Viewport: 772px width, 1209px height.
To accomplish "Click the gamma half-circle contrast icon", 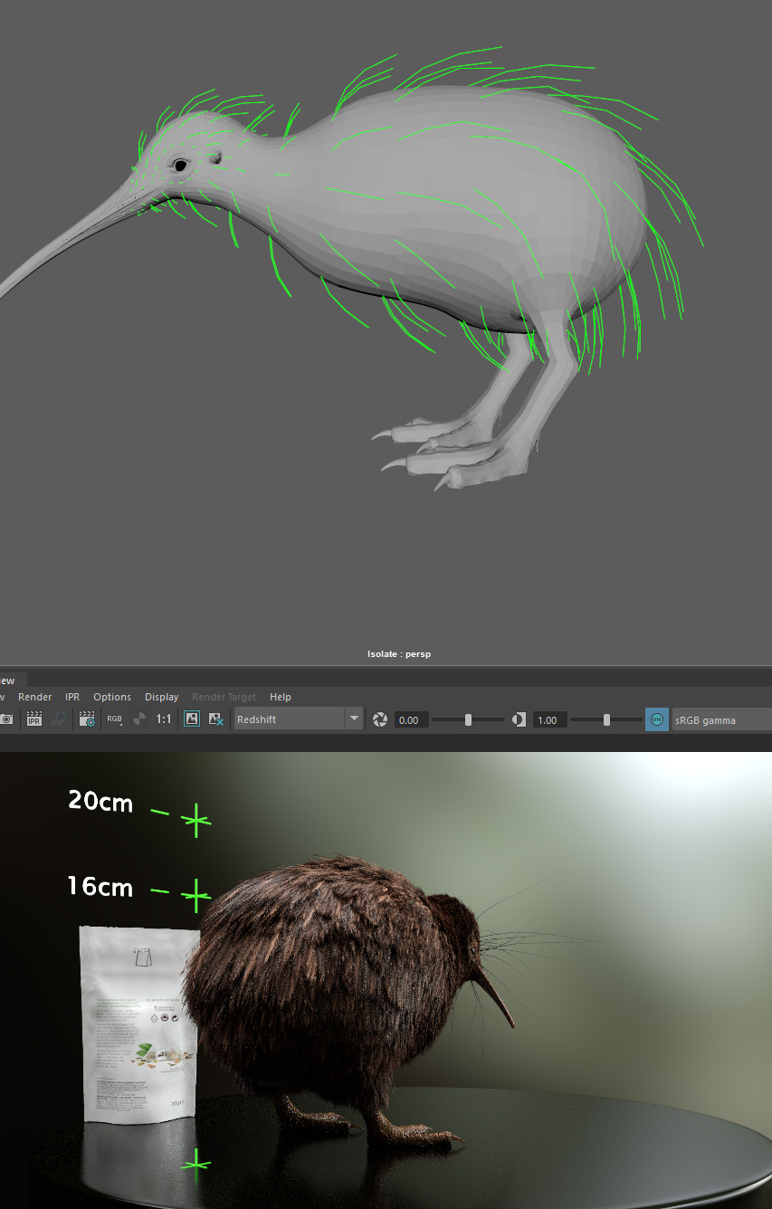I will (519, 719).
